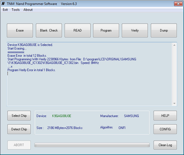Click the green device name K9GAG08U0E
This screenshot has height=155, width=184.
(62, 116)
